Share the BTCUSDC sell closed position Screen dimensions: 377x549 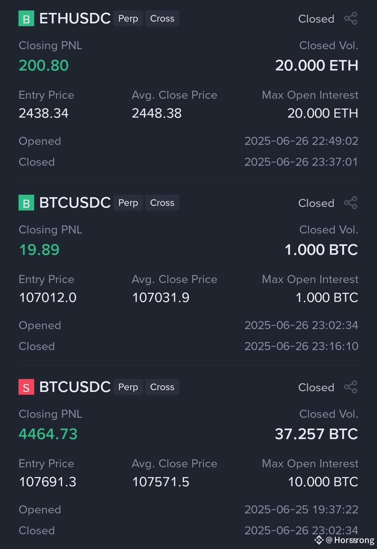(351, 387)
